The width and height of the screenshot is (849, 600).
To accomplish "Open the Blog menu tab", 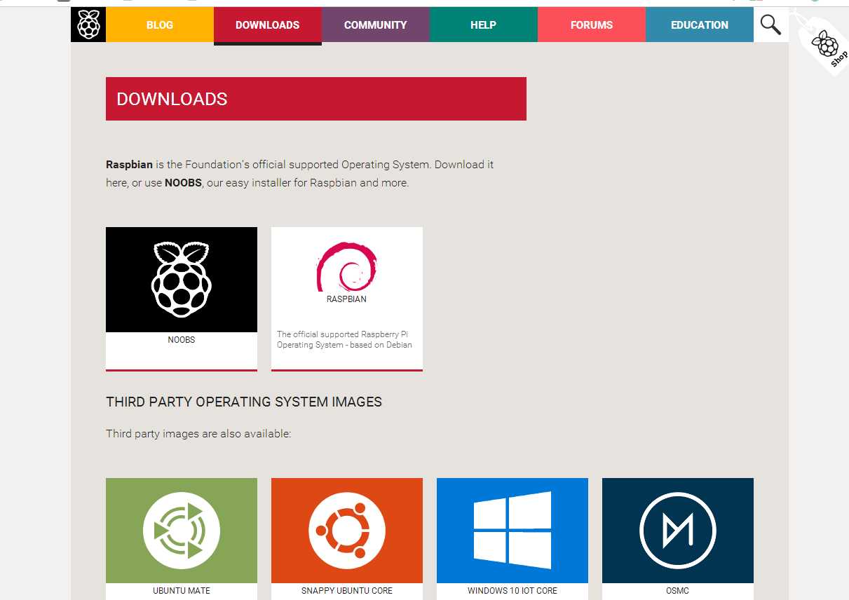I will (160, 25).
